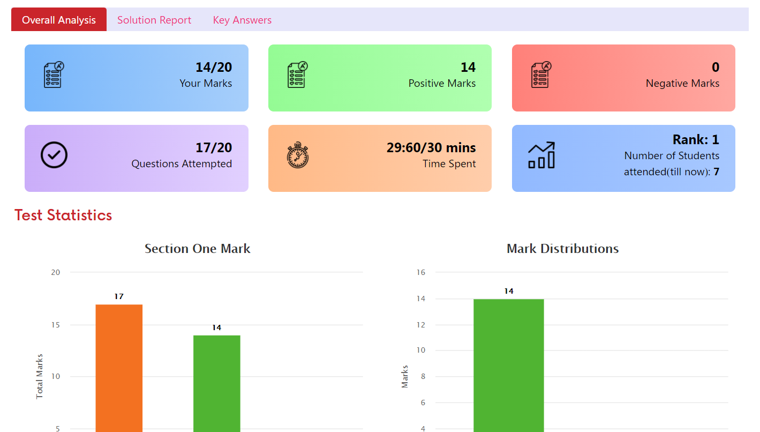Click the Questions Attempted label
Image resolution: width=760 pixels, height=432 pixels.
coord(182,164)
